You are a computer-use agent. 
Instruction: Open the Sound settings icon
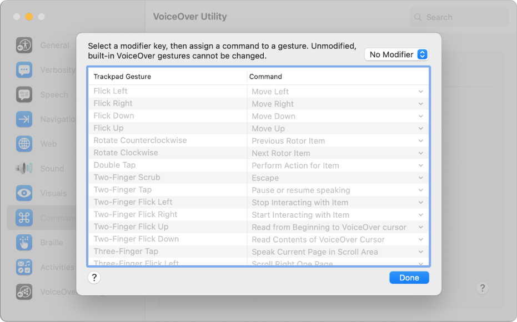tap(24, 168)
